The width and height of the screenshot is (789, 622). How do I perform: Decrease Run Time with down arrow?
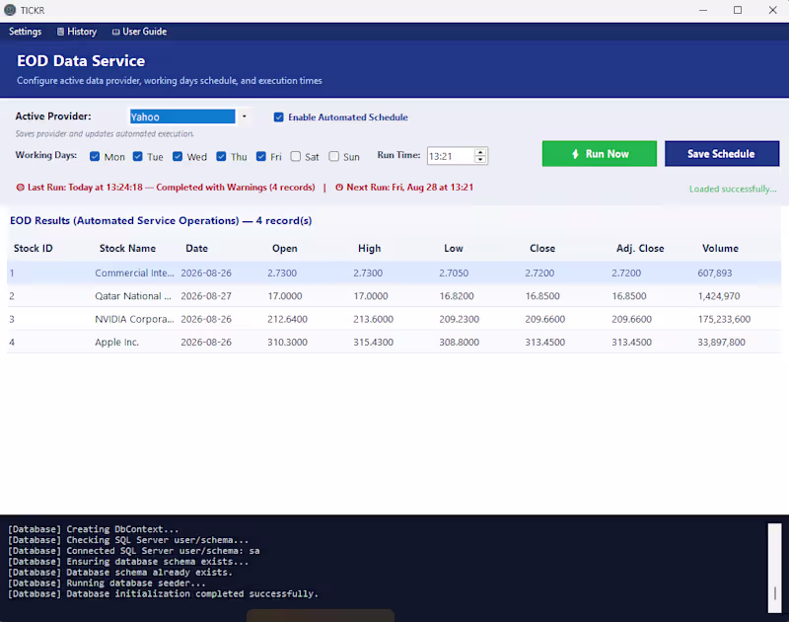tap(480, 160)
